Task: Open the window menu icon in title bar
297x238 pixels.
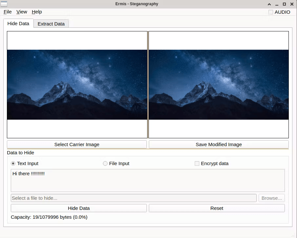Action: 4,4
